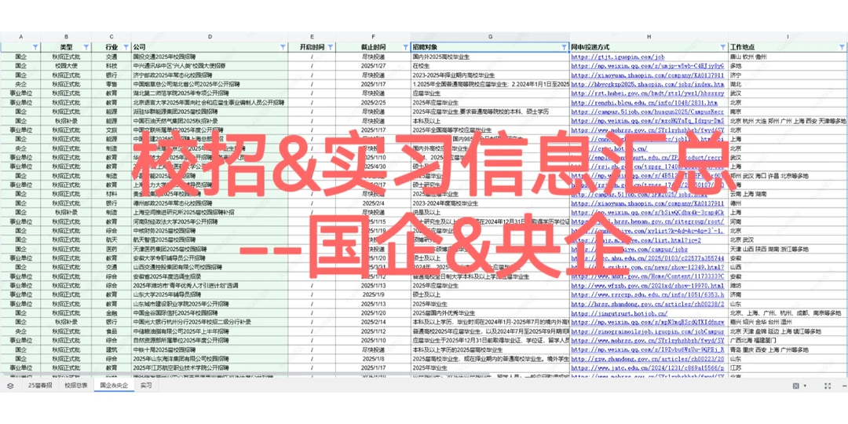848x424 pixels.
Task: Select cell 天津医药集团2025届校园招聘
Action: point(210,248)
